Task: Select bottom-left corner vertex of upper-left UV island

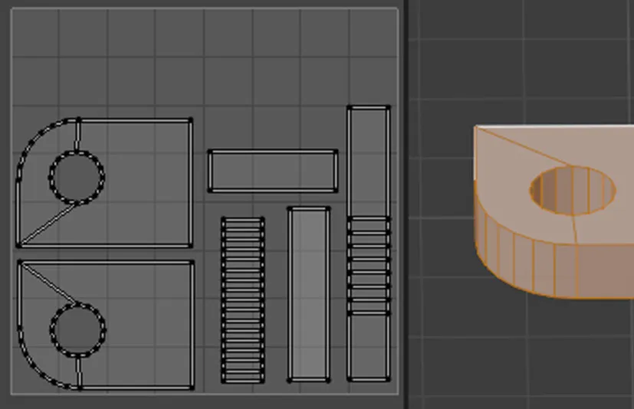Action: (x=18, y=245)
